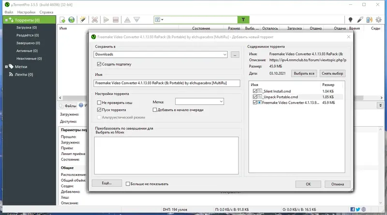Click the green filter search button

(243, 20)
